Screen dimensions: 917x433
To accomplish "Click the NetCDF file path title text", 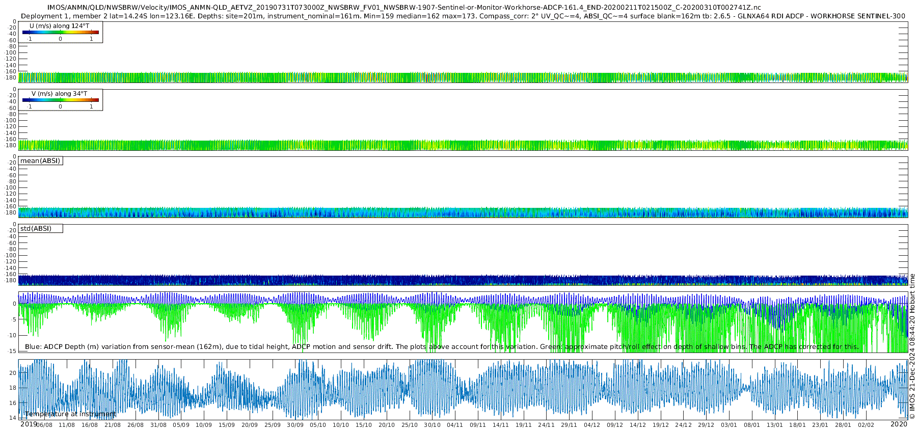I will point(404,8).
